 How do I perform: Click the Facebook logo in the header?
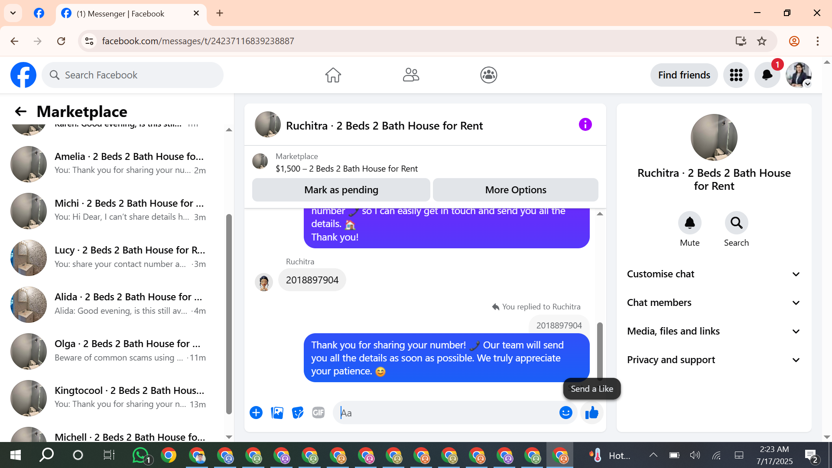[23, 75]
